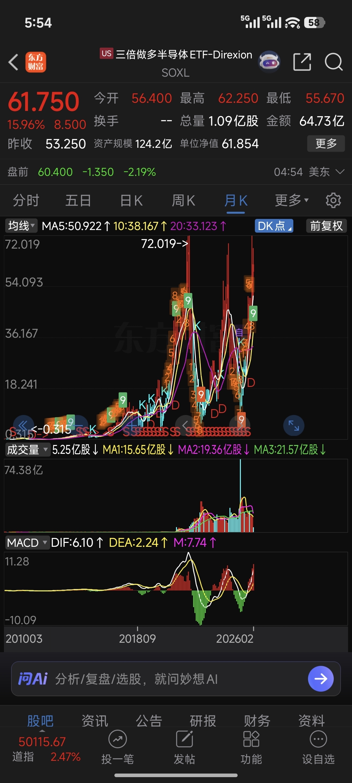Tap the 发帖 compose icon
The image size is (352, 783).
coord(184,739)
